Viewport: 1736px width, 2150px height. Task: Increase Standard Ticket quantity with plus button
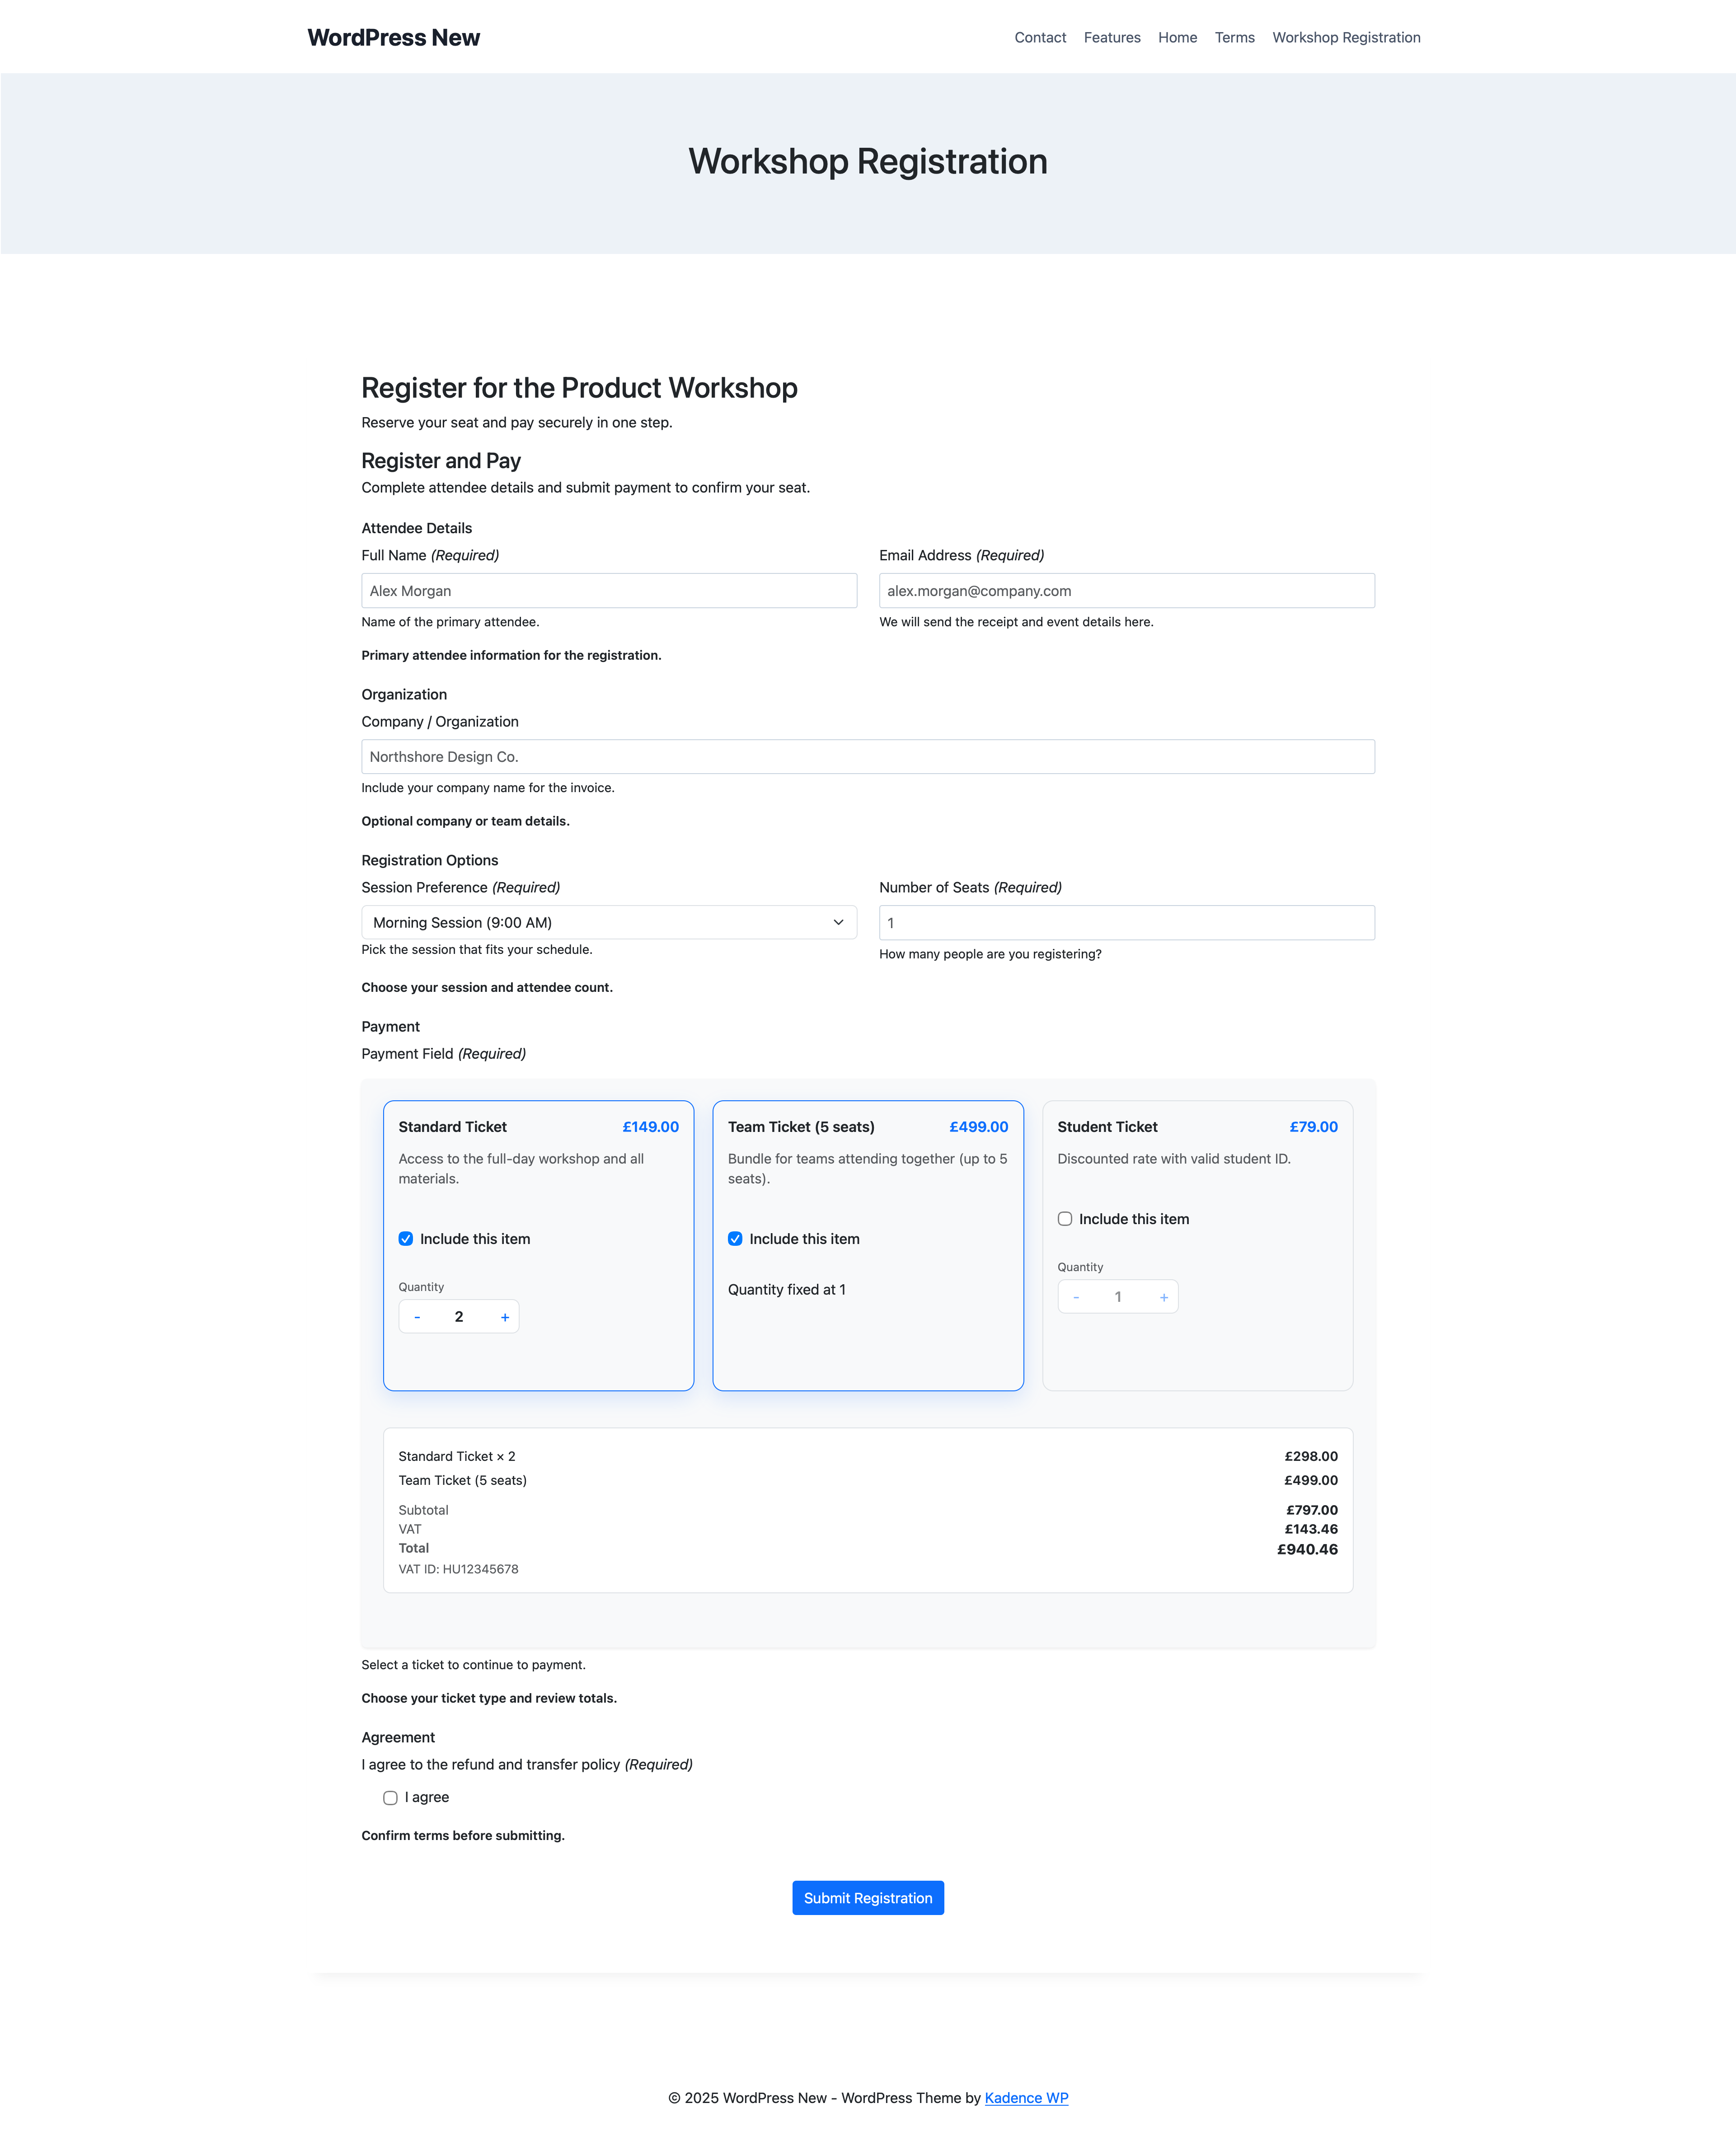(505, 1316)
